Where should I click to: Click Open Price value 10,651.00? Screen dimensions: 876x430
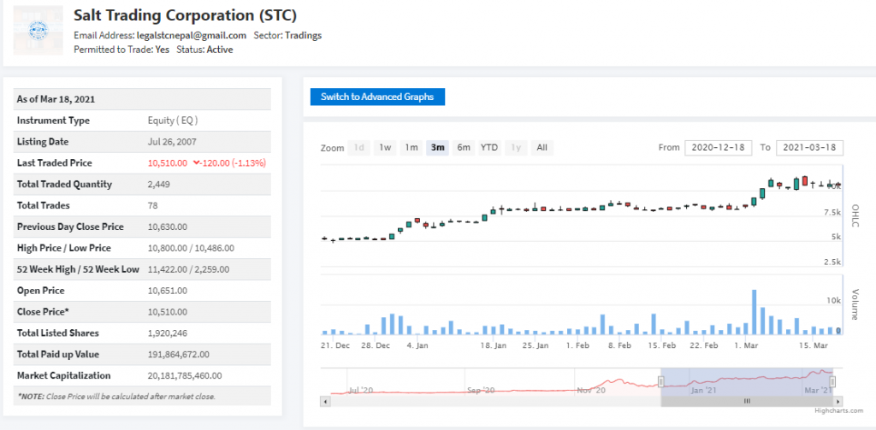(167, 291)
